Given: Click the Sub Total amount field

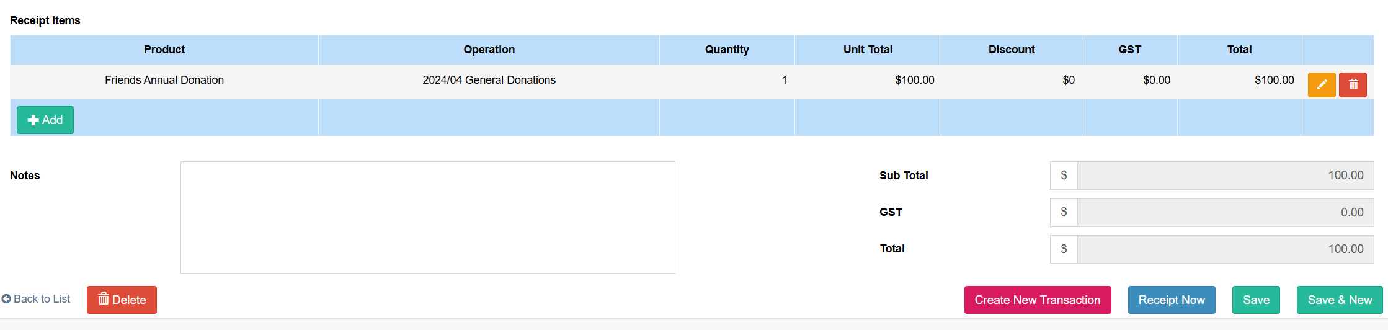Looking at the screenshot, I should 1226,176.
